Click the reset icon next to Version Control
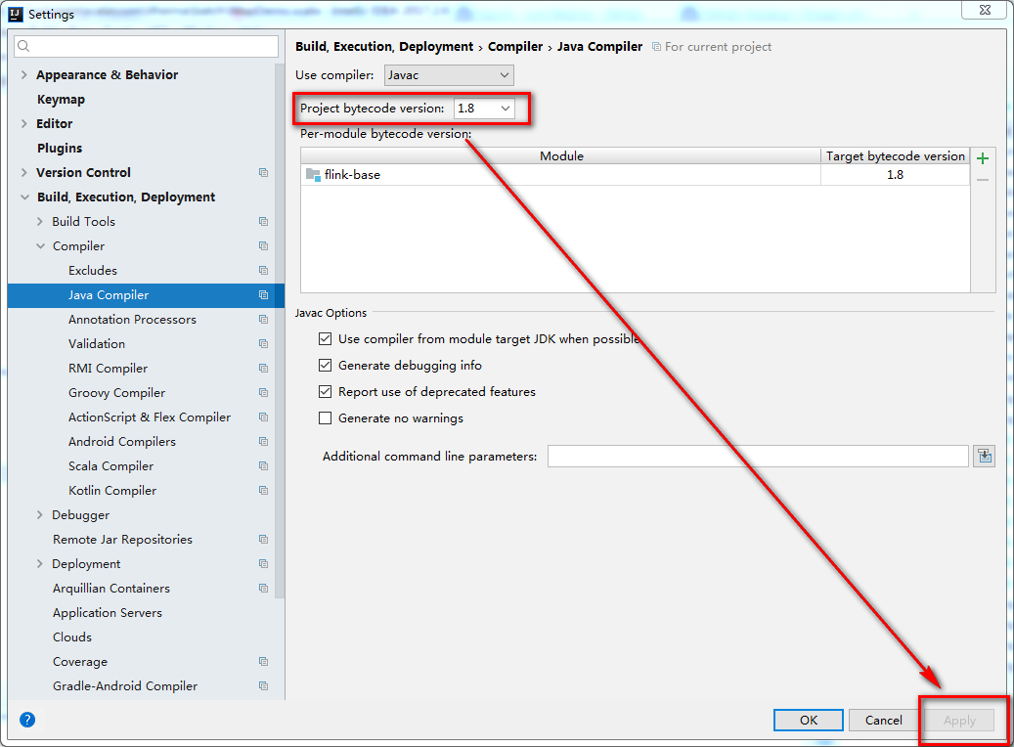The width and height of the screenshot is (1014, 747). pos(263,172)
